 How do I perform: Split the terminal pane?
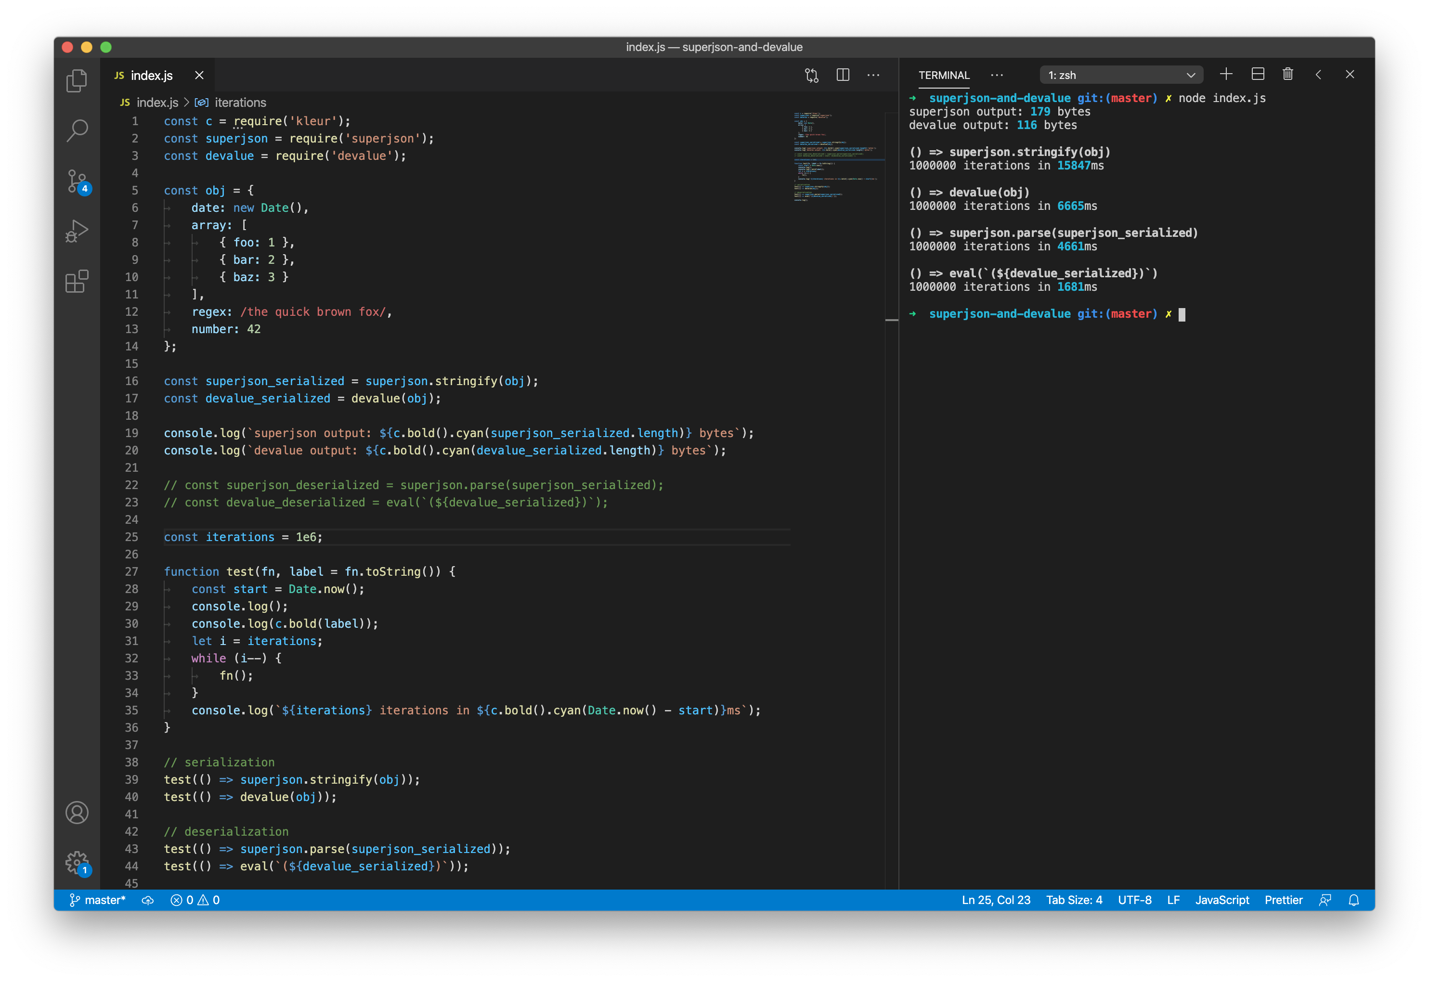[1257, 75]
